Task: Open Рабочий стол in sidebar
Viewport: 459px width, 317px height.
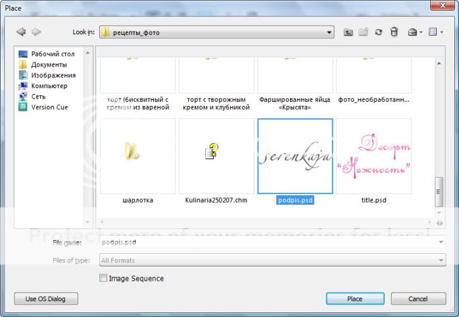Action: tap(52, 54)
